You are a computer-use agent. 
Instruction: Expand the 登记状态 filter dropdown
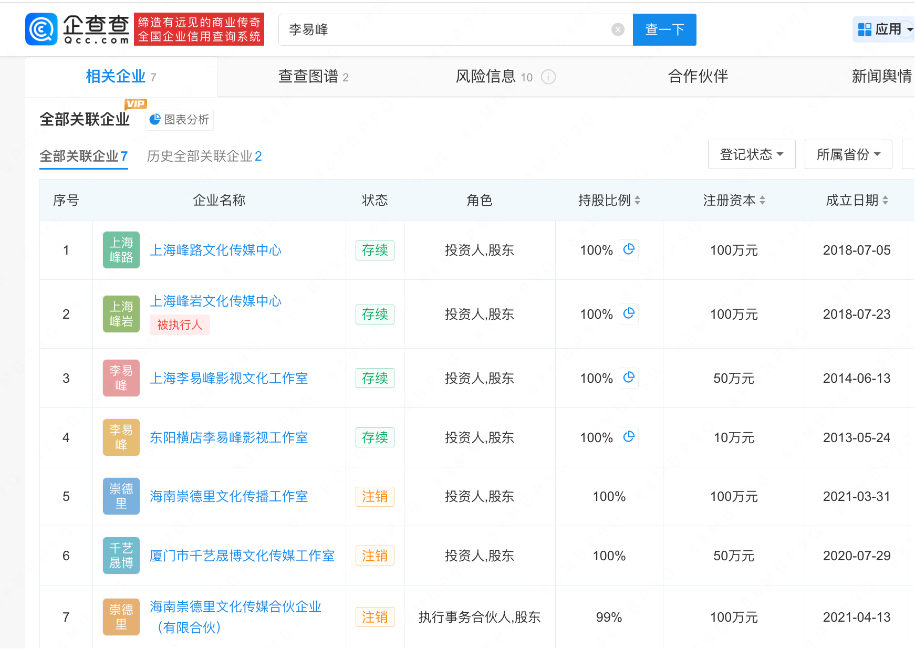click(751, 154)
